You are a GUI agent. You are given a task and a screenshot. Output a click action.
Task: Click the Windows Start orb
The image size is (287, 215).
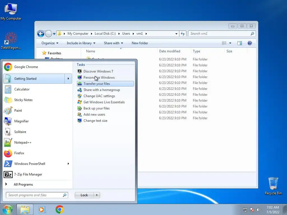7,209
